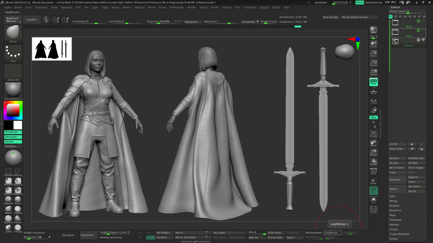Toggle Double-sided display
433x243 pixels.
coord(13,142)
